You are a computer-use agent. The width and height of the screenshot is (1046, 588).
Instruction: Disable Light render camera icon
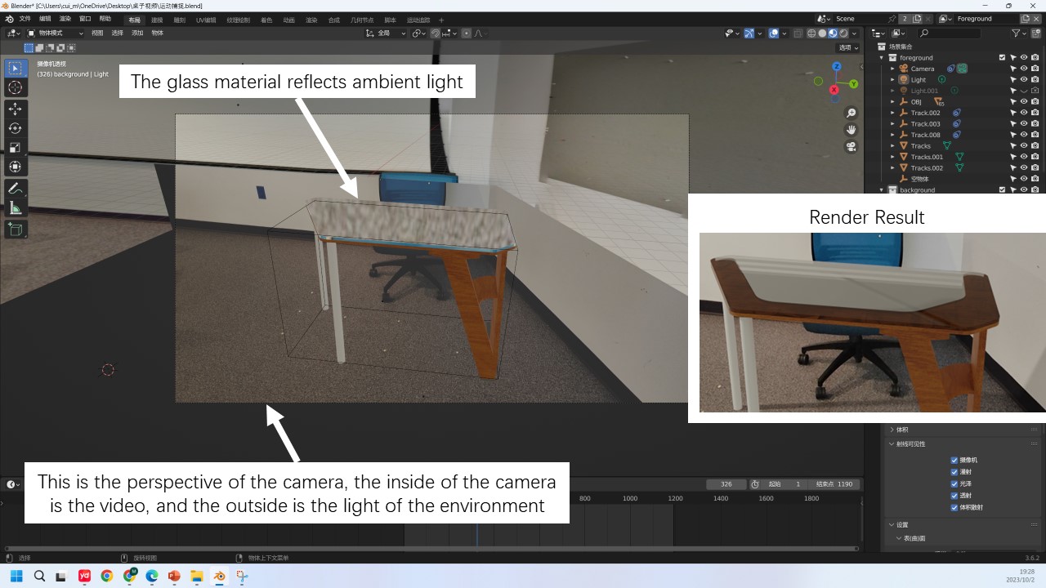pos(1035,80)
